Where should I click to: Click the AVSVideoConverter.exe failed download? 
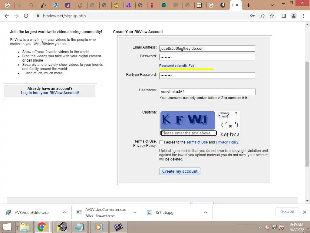click(106, 212)
